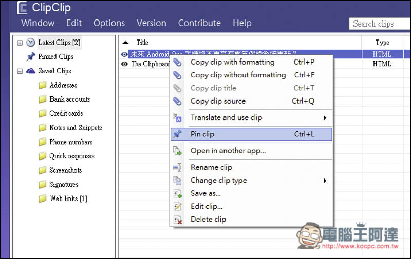Choose Open in another app...
The image size is (411, 259).
(251, 151)
